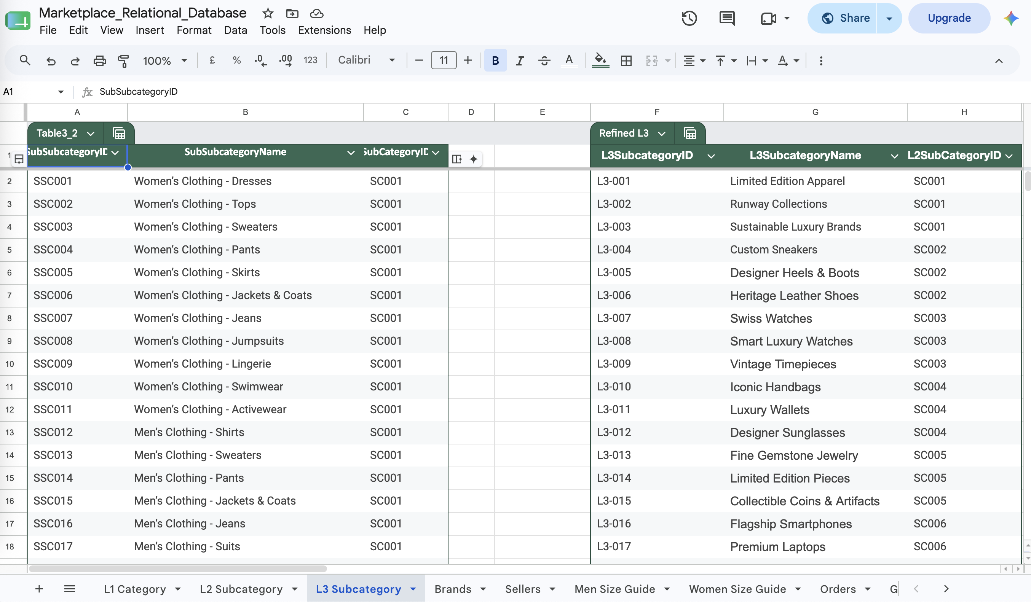Open SubSubcategoryName column filter dropdown

pyautogui.click(x=351, y=153)
